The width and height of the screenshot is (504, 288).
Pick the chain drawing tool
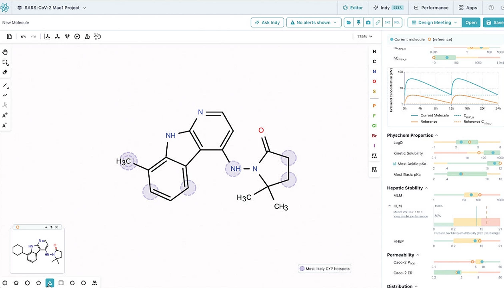5,95
